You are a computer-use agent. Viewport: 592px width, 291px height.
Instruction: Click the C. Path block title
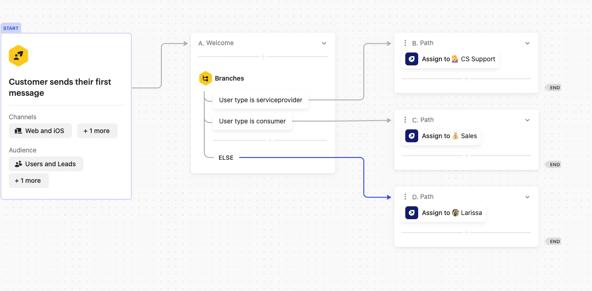(423, 120)
